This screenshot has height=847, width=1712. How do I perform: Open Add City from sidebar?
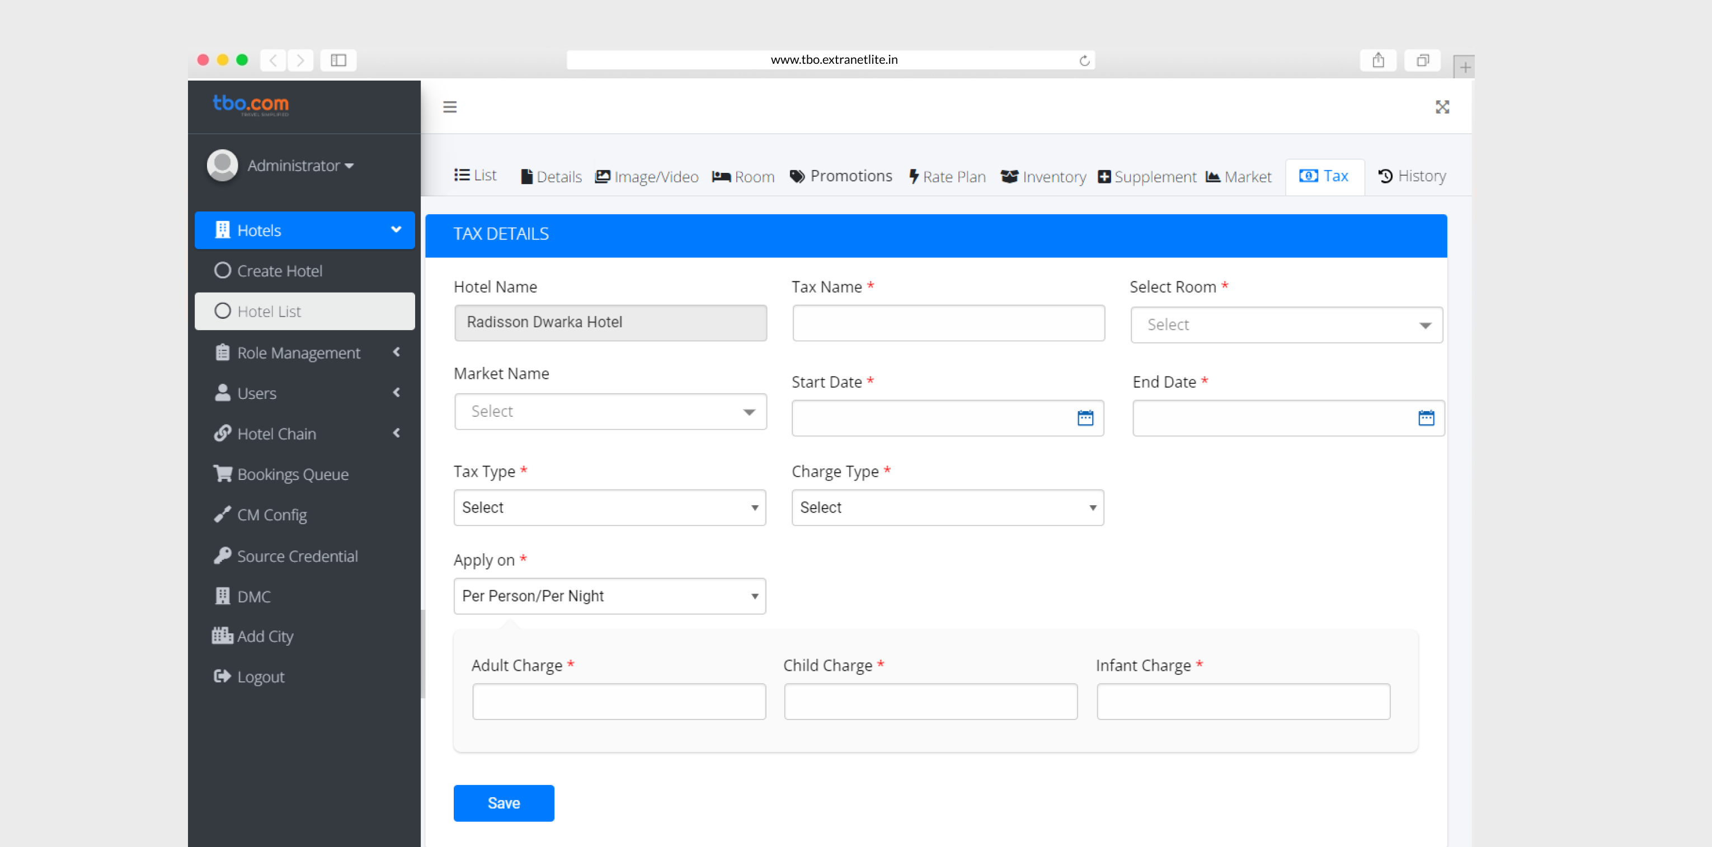[304, 636]
